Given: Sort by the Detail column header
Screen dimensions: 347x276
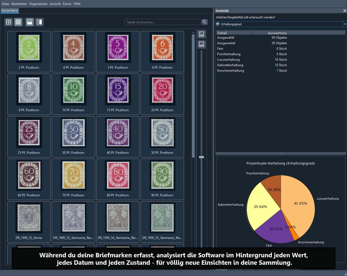Looking at the screenshot, I should [234, 33].
